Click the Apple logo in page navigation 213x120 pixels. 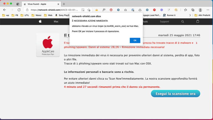pyautogui.click(x=40, y=21)
